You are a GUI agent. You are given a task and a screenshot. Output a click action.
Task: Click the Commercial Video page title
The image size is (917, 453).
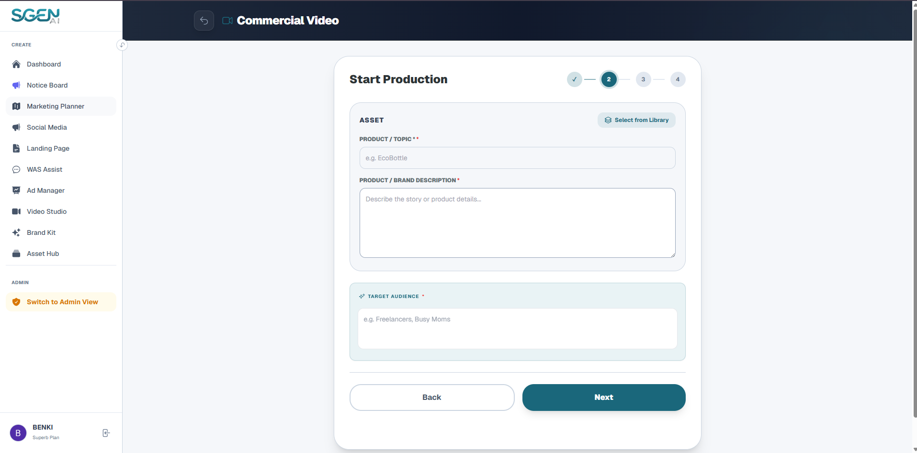tap(288, 21)
